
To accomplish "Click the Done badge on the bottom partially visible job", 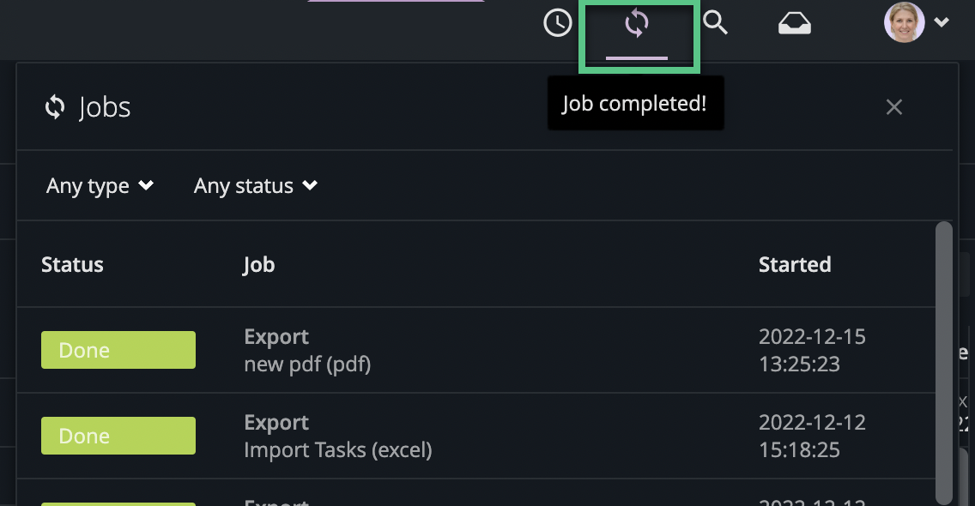I will coord(118,502).
